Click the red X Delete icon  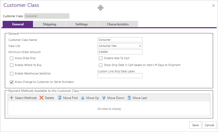tap(41, 98)
